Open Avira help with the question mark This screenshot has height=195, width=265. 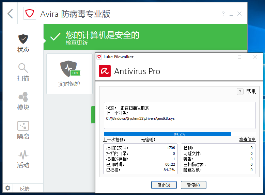coord(223,14)
